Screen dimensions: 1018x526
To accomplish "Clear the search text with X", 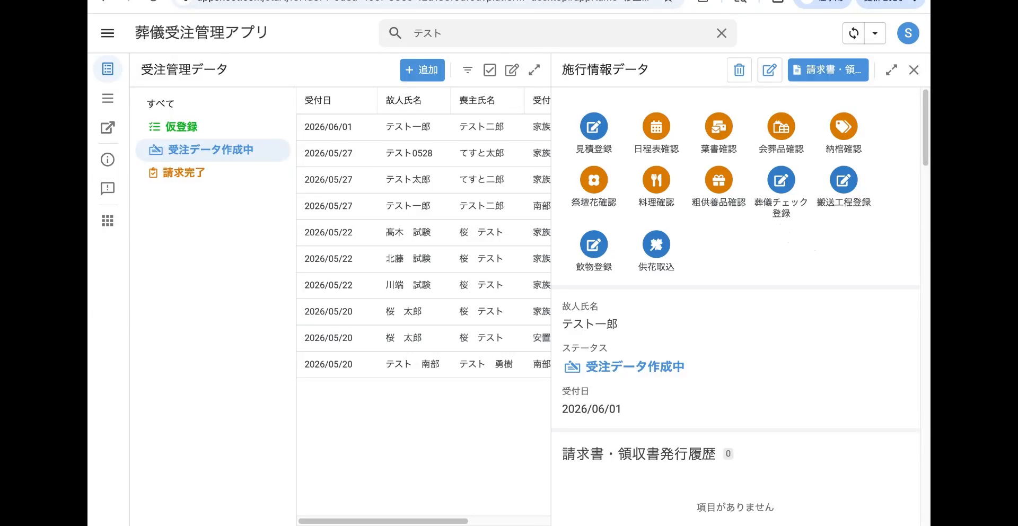I will (722, 33).
